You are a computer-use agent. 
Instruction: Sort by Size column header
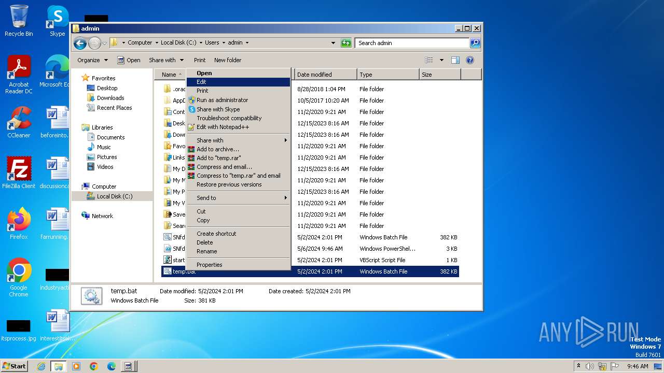[x=440, y=75]
